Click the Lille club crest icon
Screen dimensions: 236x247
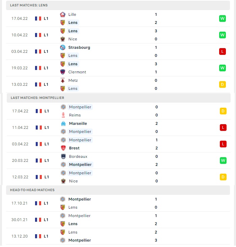click(x=63, y=14)
